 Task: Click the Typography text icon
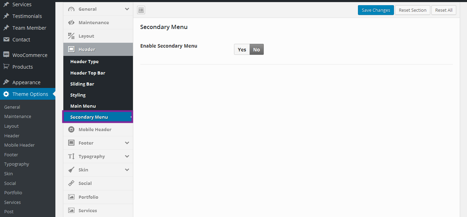[71, 156]
